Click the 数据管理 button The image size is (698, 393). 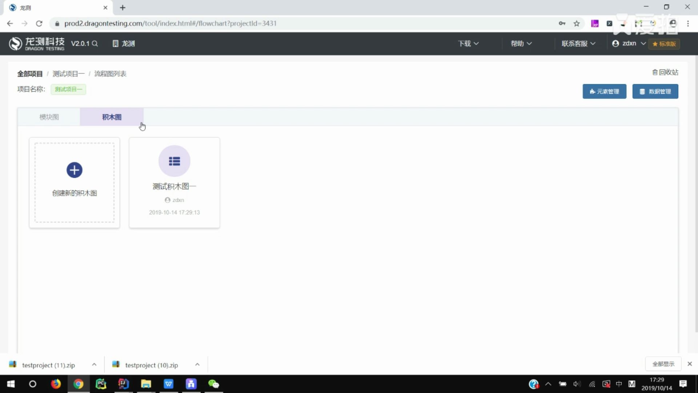655,91
